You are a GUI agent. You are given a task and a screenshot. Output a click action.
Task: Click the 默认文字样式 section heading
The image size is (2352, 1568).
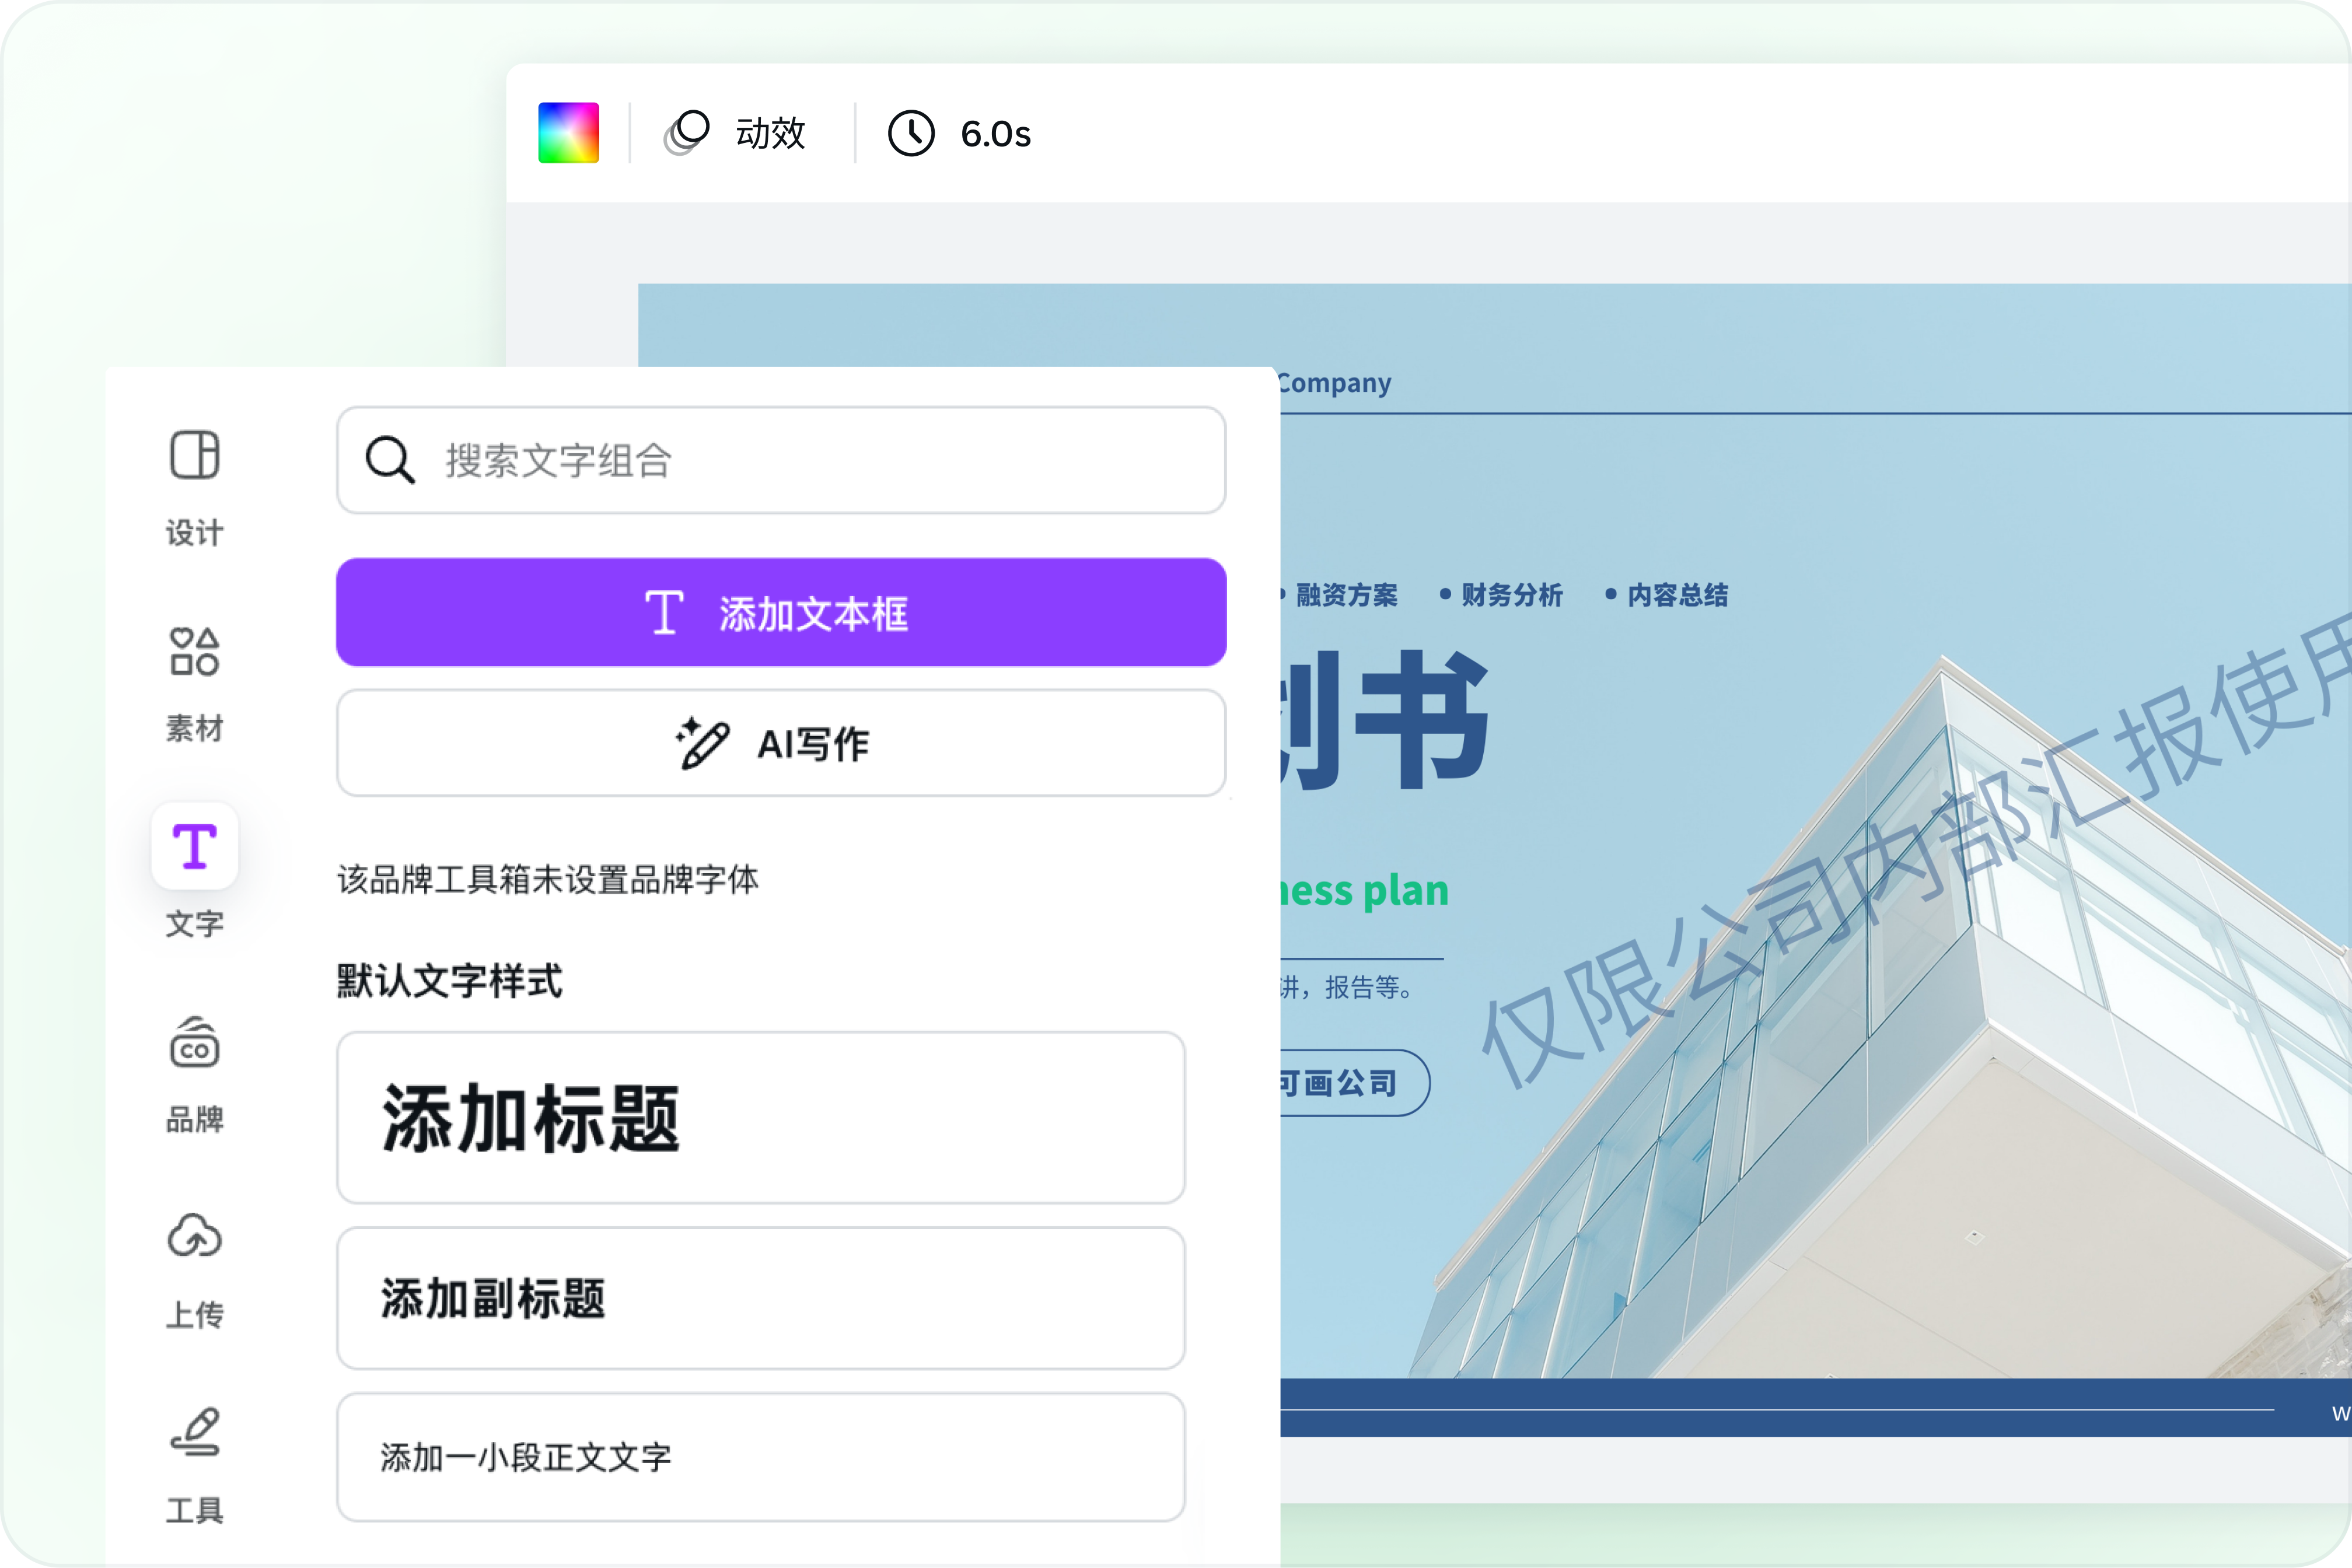click(450, 981)
